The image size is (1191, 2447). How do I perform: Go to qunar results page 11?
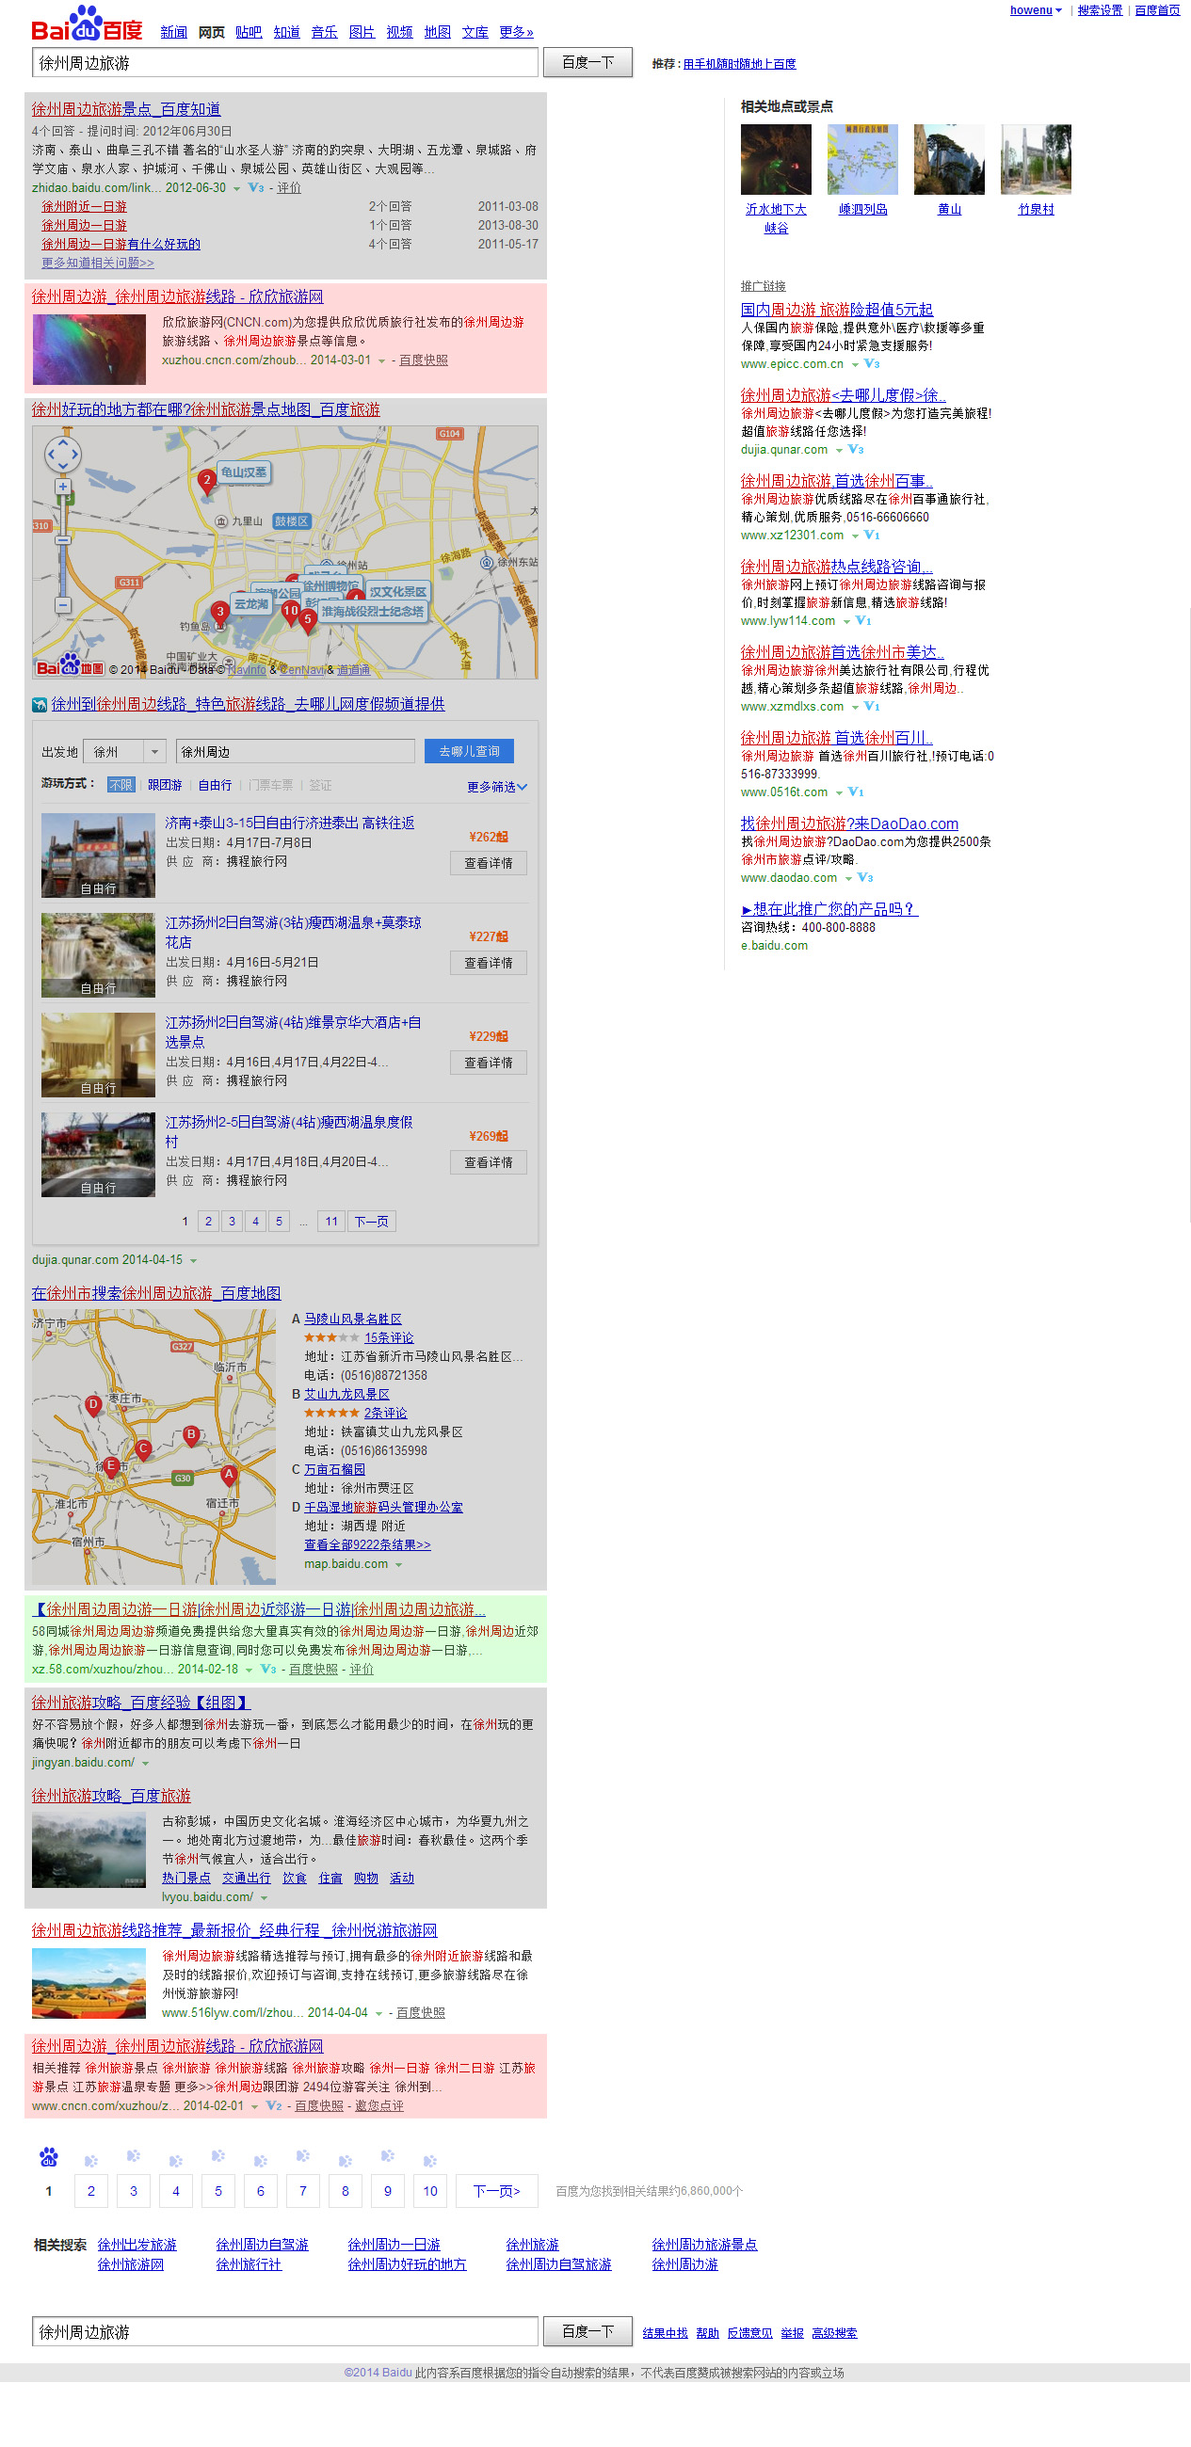pyautogui.click(x=331, y=1223)
